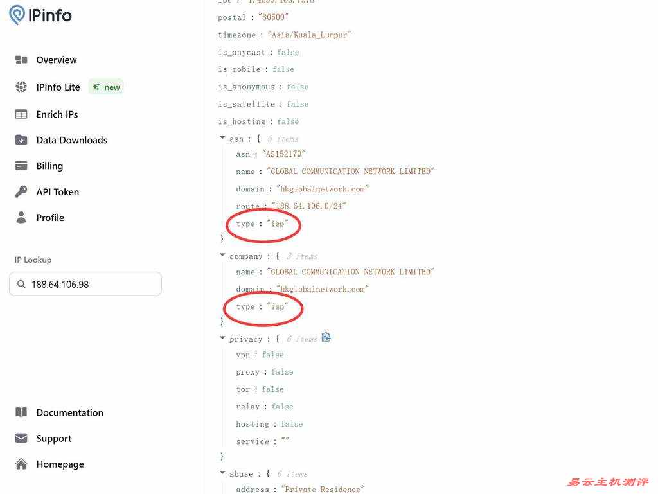
Task: Click the new badge beside IPinfo Lite
Action: point(106,87)
